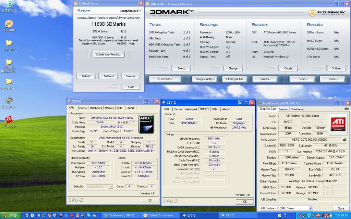Click the GPU-Z BIOS Version field
Viewport: 351px width, 219px height.
coord(310,140)
